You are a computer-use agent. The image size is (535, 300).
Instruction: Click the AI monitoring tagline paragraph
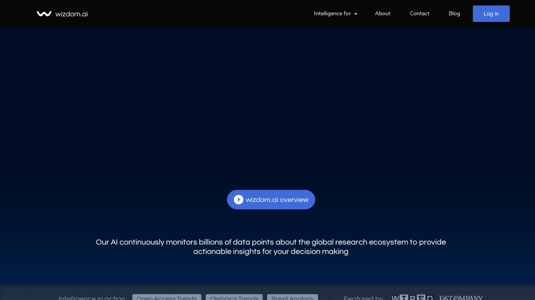pyautogui.click(x=271, y=247)
